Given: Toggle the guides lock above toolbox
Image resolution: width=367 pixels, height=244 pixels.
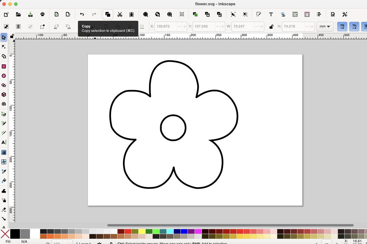Looking at the screenshot, I should pos(12,36).
